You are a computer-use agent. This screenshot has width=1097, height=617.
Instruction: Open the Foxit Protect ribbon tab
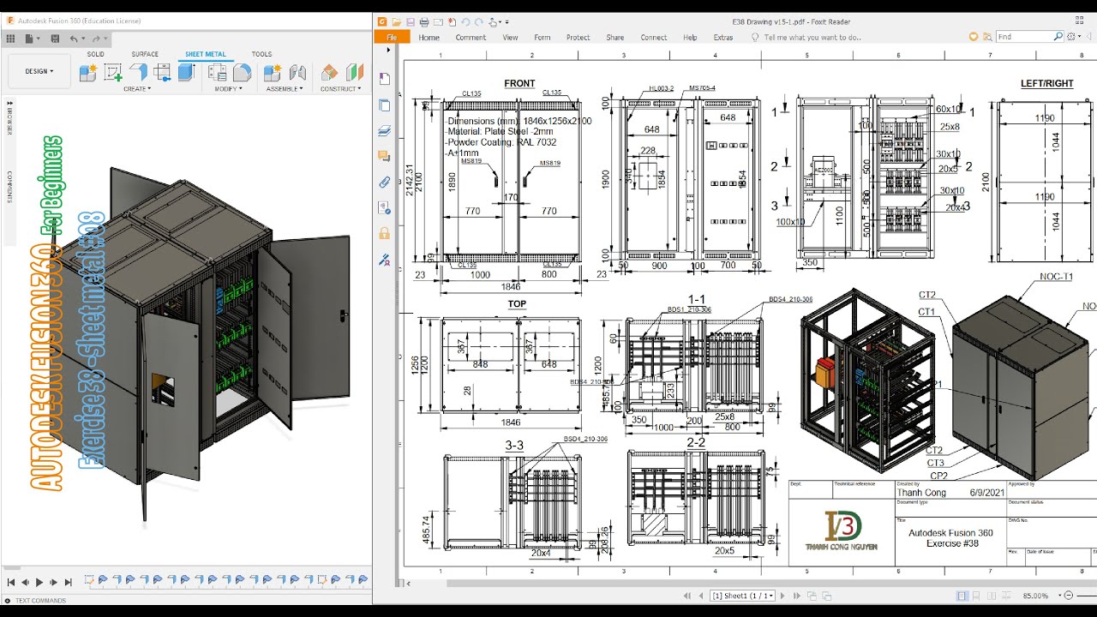(x=578, y=37)
